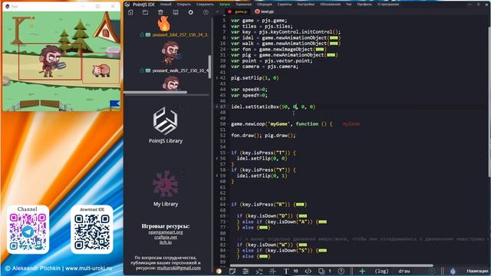Viewport: 491px width, 276px height.
Task: Click the terminal prompt icon in the bottom bar
Action: click(259, 271)
